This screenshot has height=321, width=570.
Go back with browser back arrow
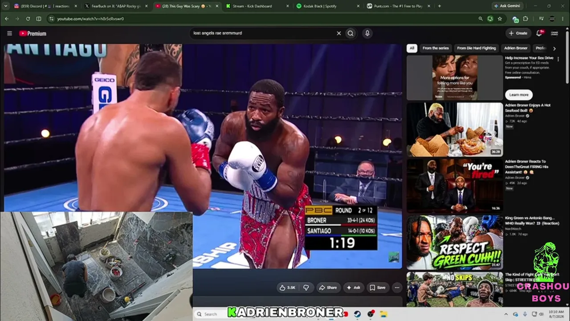tap(7, 19)
